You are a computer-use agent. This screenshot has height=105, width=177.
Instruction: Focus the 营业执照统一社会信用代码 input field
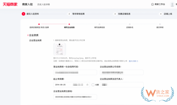[x=75, y=73]
